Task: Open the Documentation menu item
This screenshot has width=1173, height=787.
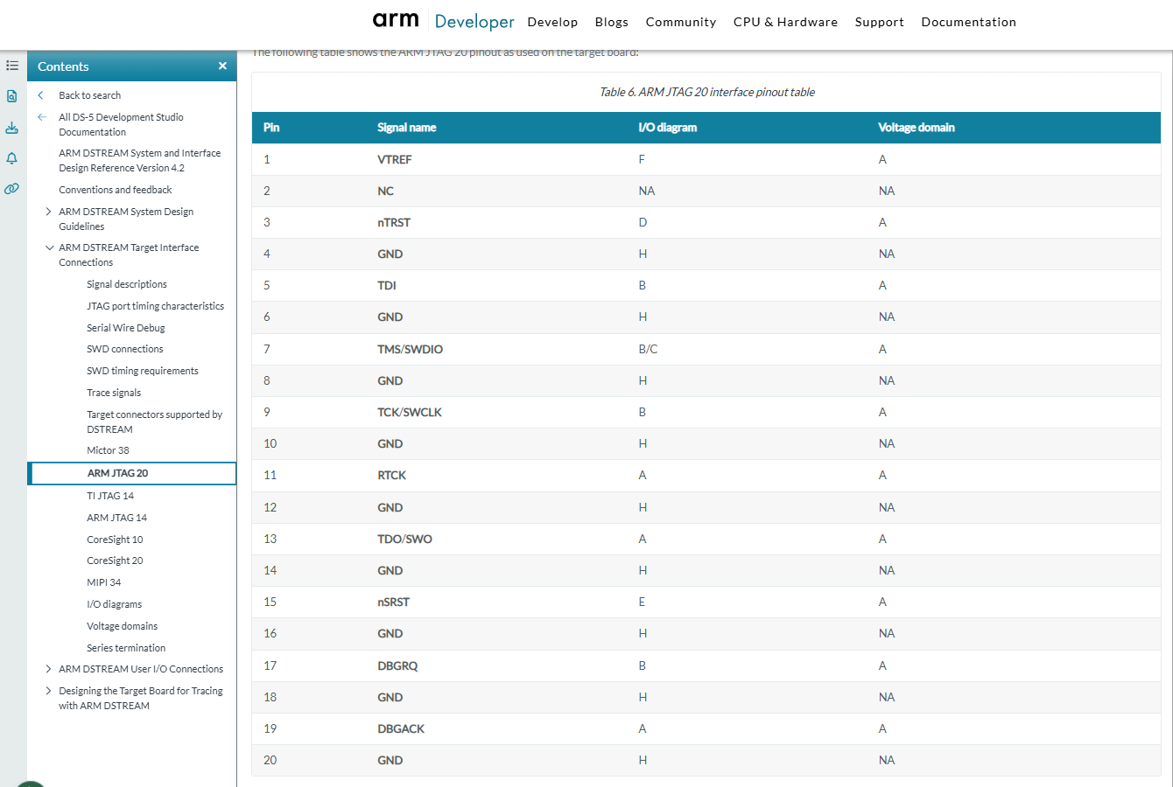Action: click(968, 22)
